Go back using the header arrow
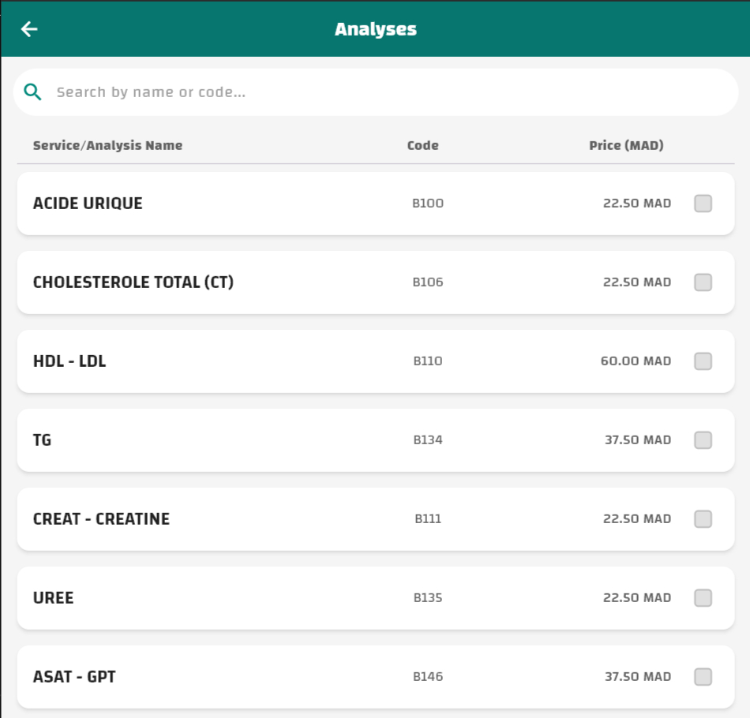The height and width of the screenshot is (718, 750). click(29, 29)
